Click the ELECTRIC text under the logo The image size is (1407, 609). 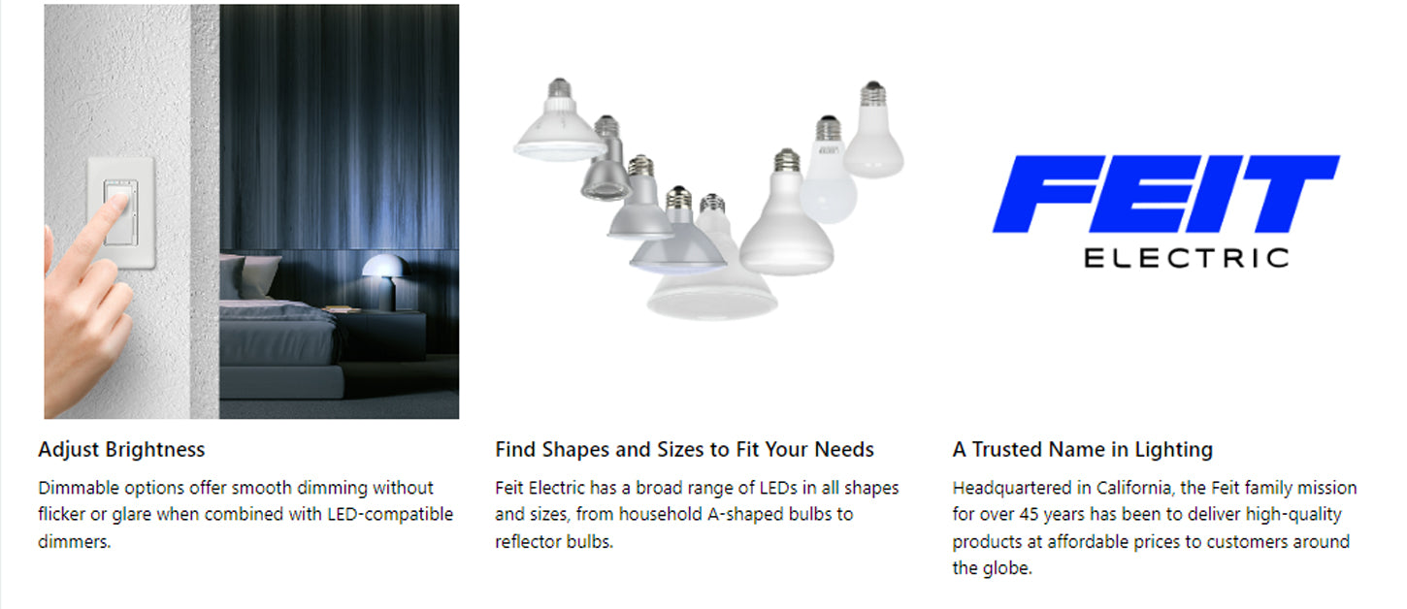[x=1186, y=258]
